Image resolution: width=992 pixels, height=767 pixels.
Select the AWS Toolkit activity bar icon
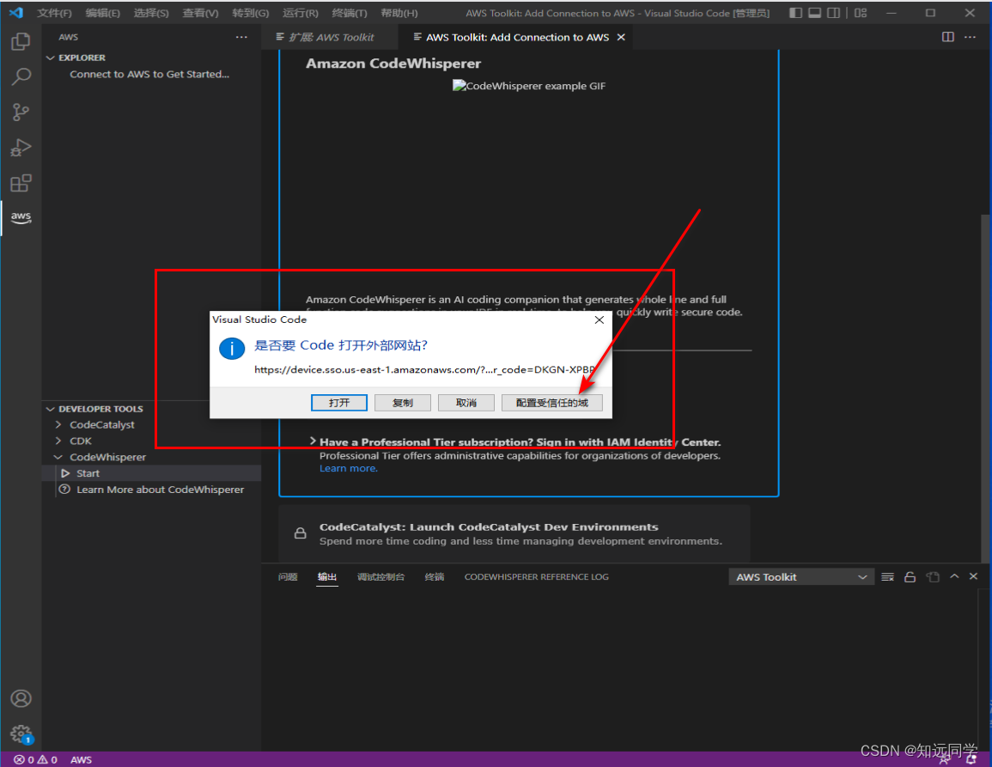tap(21, 217)
